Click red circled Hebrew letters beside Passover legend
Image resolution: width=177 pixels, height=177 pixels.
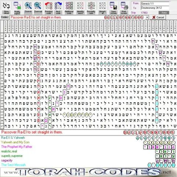click(149, 132)
